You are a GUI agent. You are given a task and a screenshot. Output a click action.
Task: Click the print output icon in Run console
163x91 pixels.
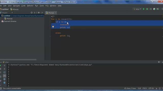click(x=4, y=79)
